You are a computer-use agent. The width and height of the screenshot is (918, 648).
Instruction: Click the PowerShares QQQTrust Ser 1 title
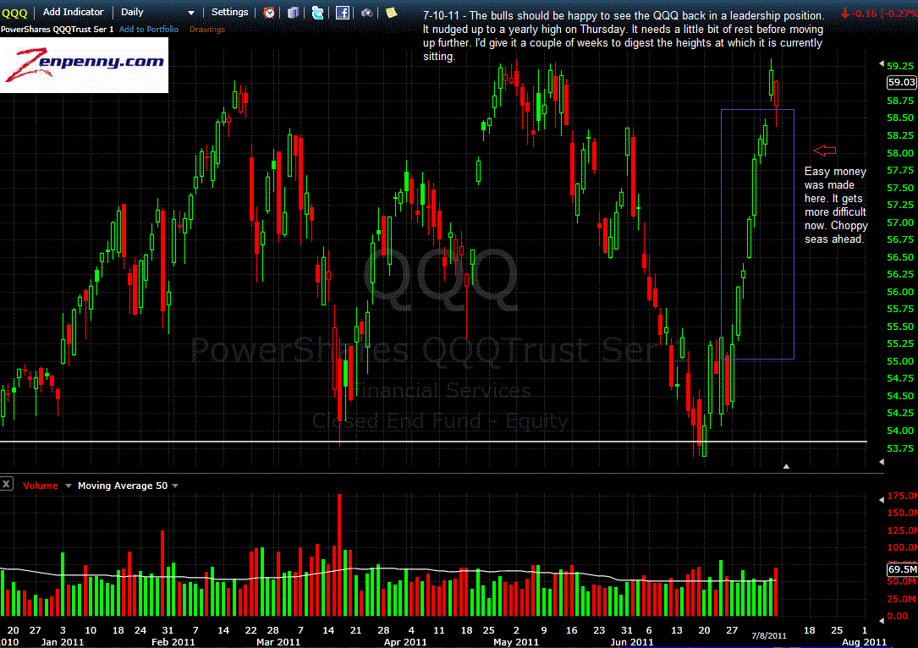[x=58, y=30]
